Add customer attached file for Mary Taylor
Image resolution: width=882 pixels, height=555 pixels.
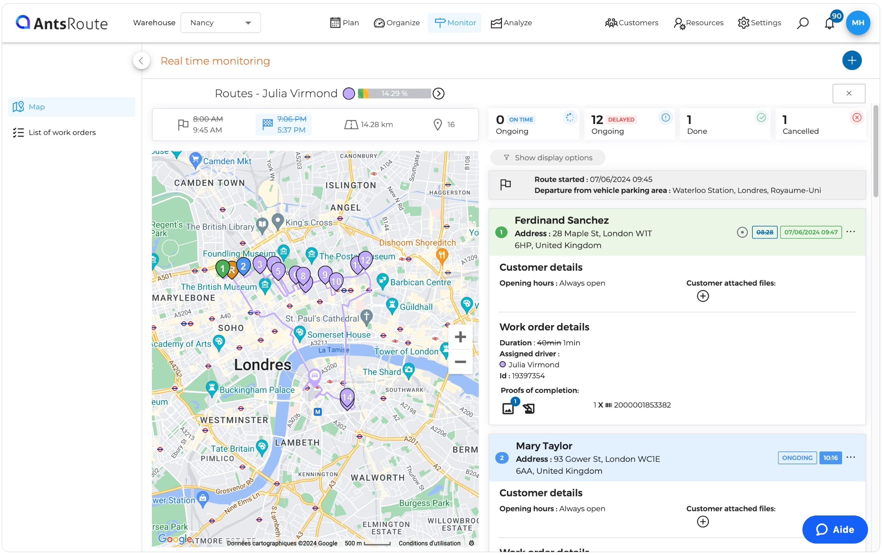click(703, 522)
